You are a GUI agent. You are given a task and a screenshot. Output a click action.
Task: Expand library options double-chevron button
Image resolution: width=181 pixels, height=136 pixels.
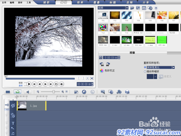pos(156,8)
